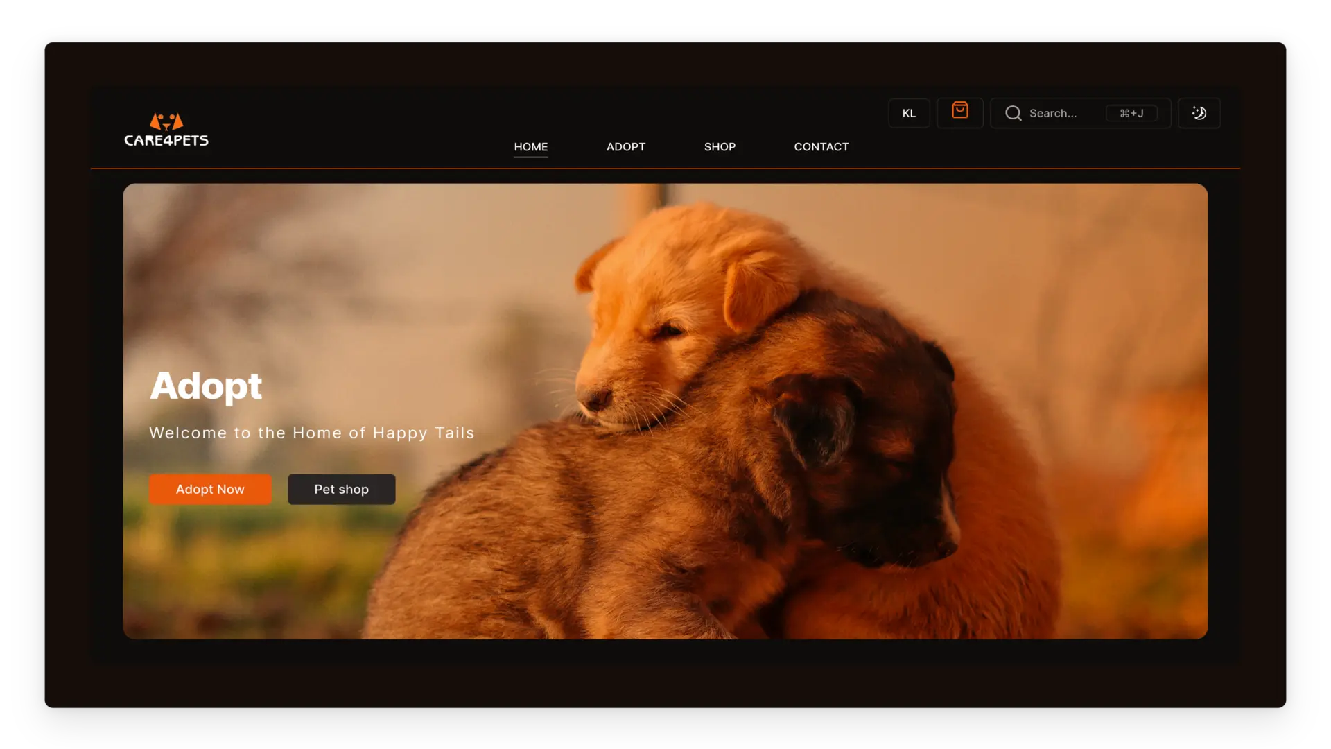Open the KL user avatar button
Image resolution: width=1331 pixels, height=749 pixels.
(909, 113)
